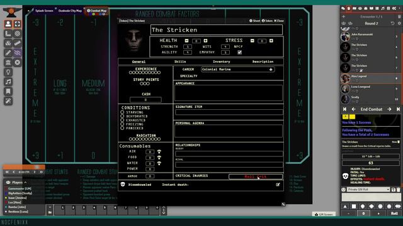Select John Karamanski combatant in tracker
The width and height of the screenshot is (403, 226).
tap(370, 36)
